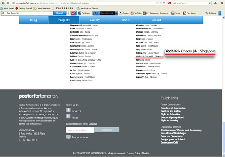Image resolution: width=225 pixels, height=157 pixels.
Task: Expand the Facebook toolbar dropdown
Action: click(x=85, y=13)
